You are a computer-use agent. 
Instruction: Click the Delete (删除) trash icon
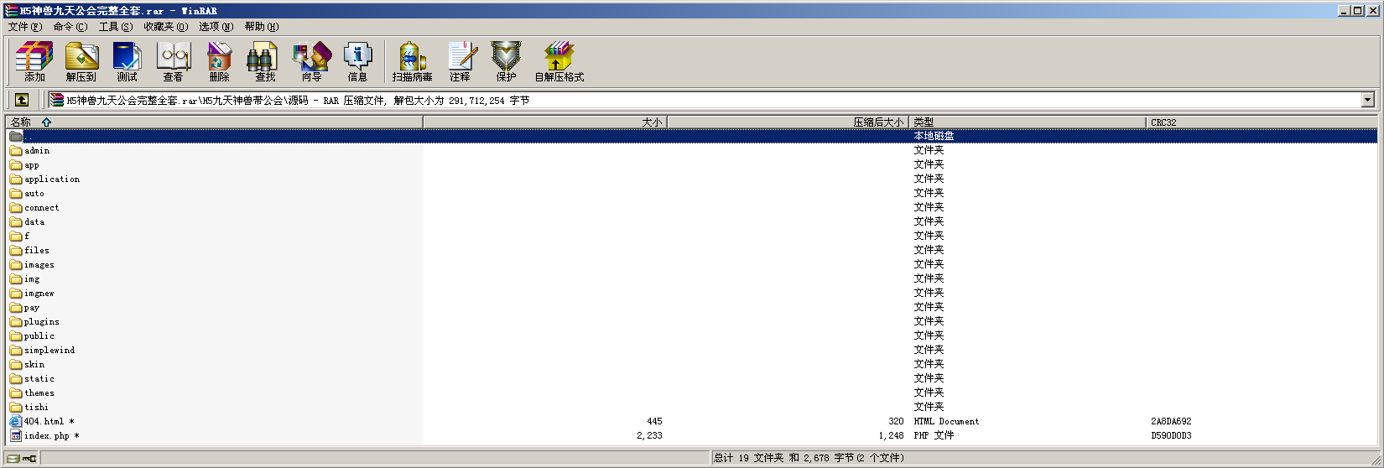(219, 61)
